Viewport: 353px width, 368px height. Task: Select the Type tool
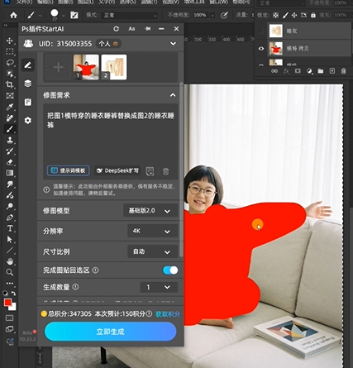coord(10,228)
